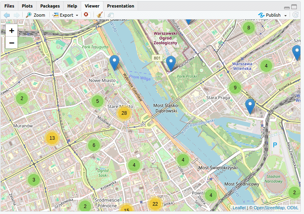Click the 801 road shield on map
304x214 pixels.
coord(157,58)
